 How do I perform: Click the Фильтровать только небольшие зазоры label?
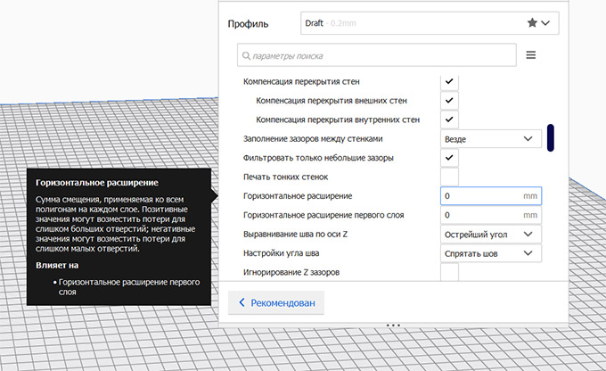click(x=318, y=158)
